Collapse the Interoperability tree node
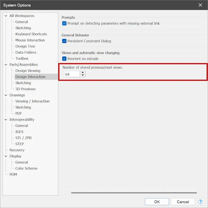Viewport: 208px width, 208px height. (x=6, y=120)
